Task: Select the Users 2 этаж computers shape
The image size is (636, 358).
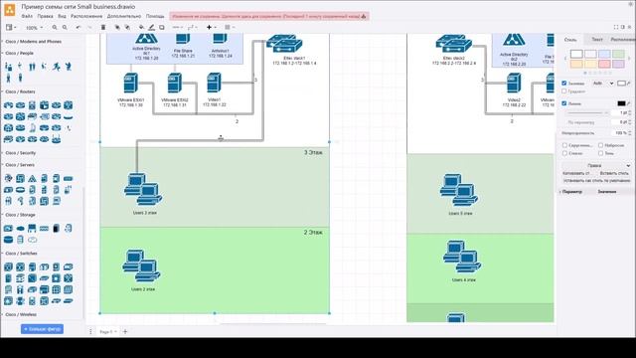Action: 141,266
